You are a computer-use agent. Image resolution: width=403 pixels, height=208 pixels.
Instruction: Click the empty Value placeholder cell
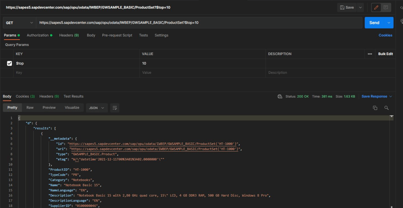pyautogui.click(x=203, y=73)
